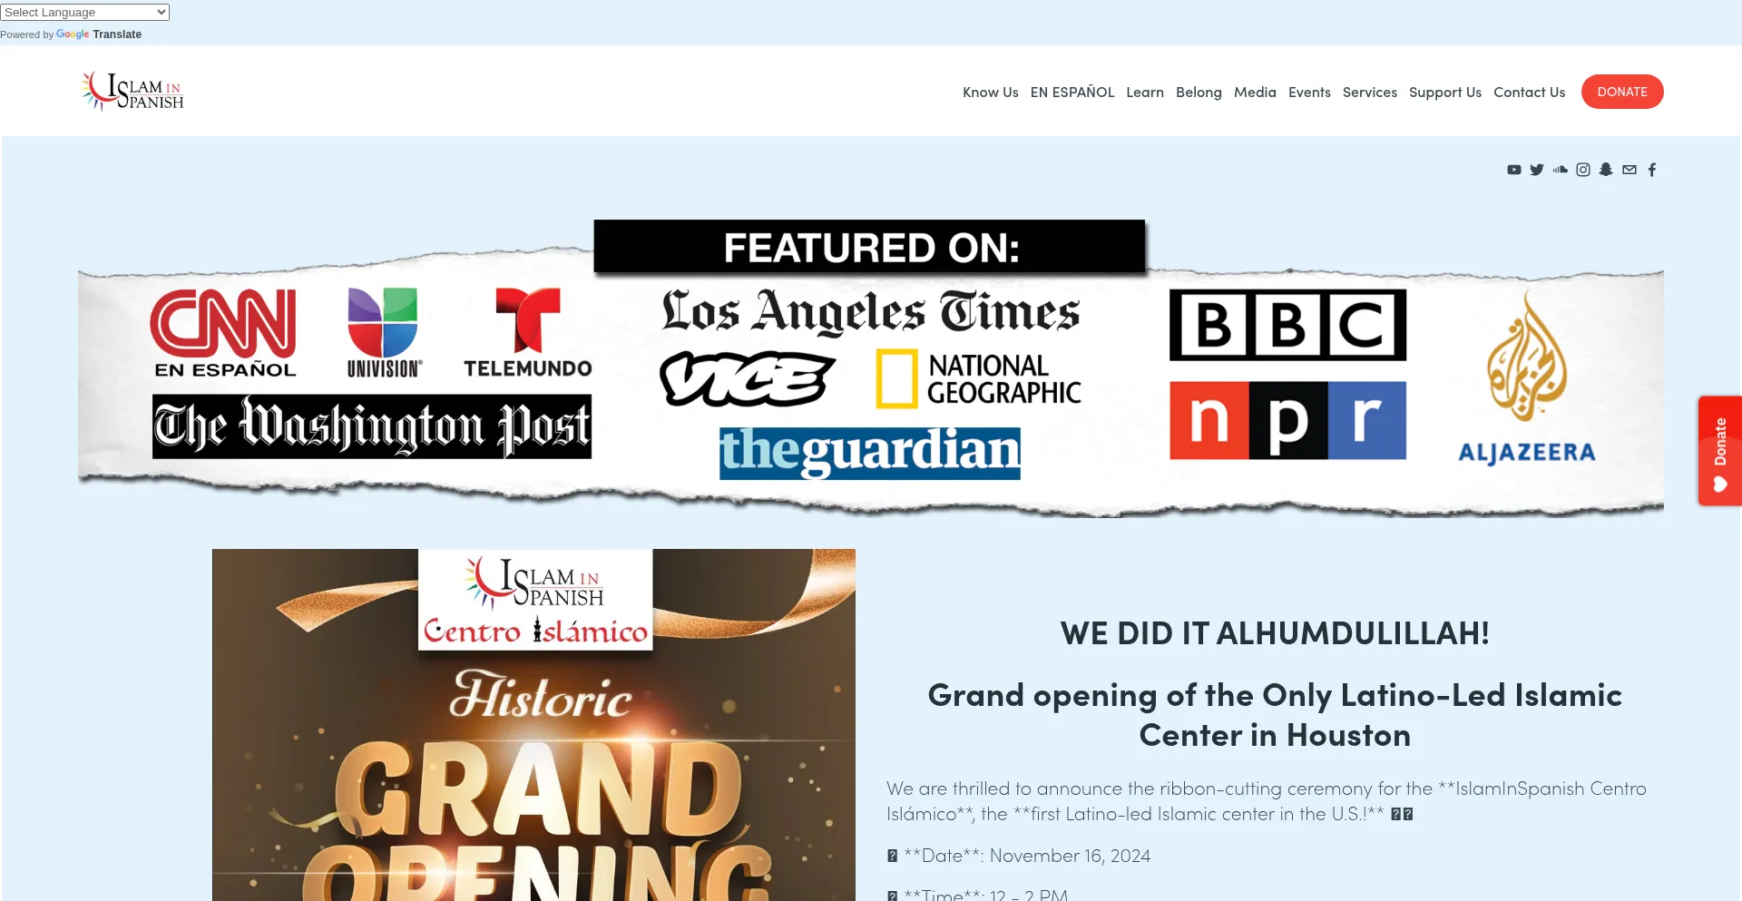Open the Know Us menu
This screenshot has width=1742, height=901.
[x=991, y=93]
